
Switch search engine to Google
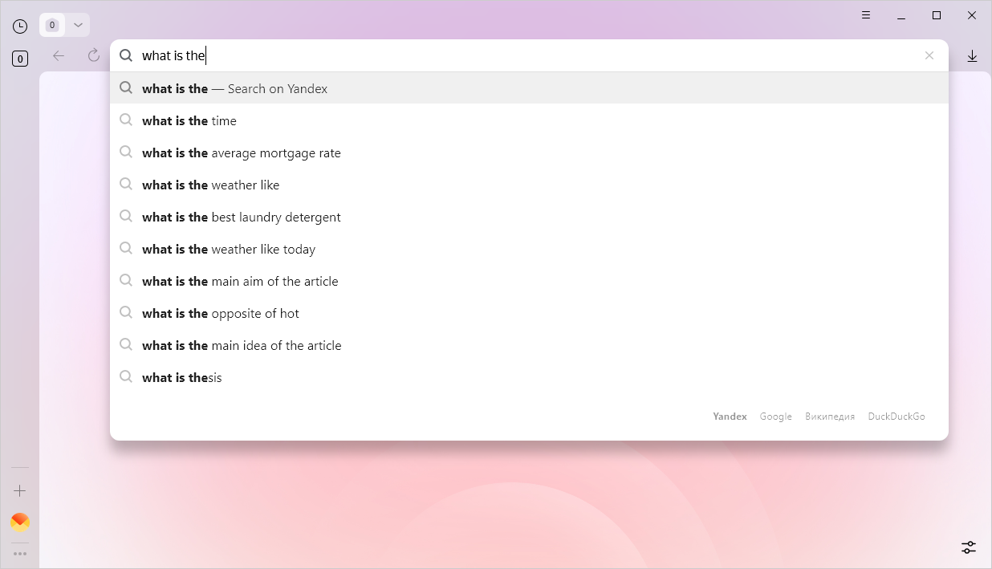click(x=775, y=417)
